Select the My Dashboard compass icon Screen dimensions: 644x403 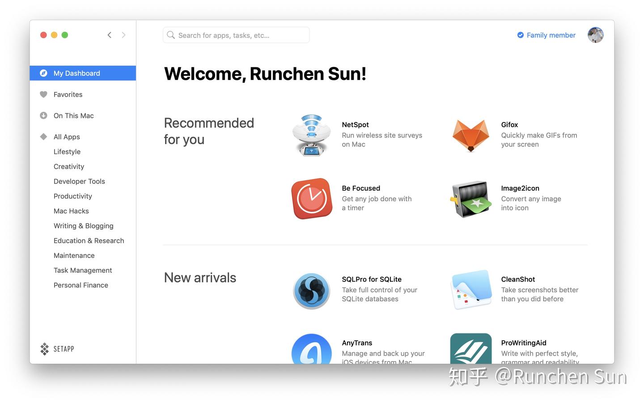point(43,73)
